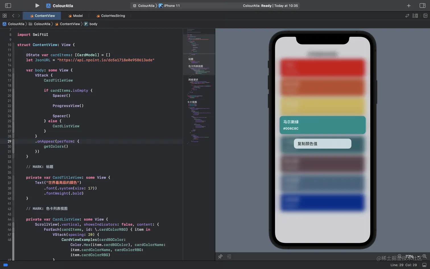This screenshot has width=430, height=269.
Task: Click the getColors() call in onAppear
Action: click(x=56, y=147)
